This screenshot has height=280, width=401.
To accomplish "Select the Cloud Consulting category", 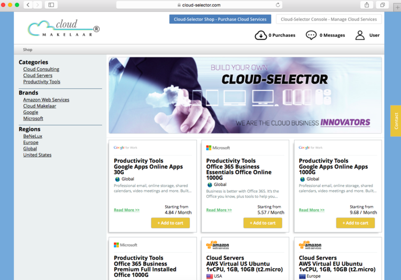I will (x=41, y=69).
